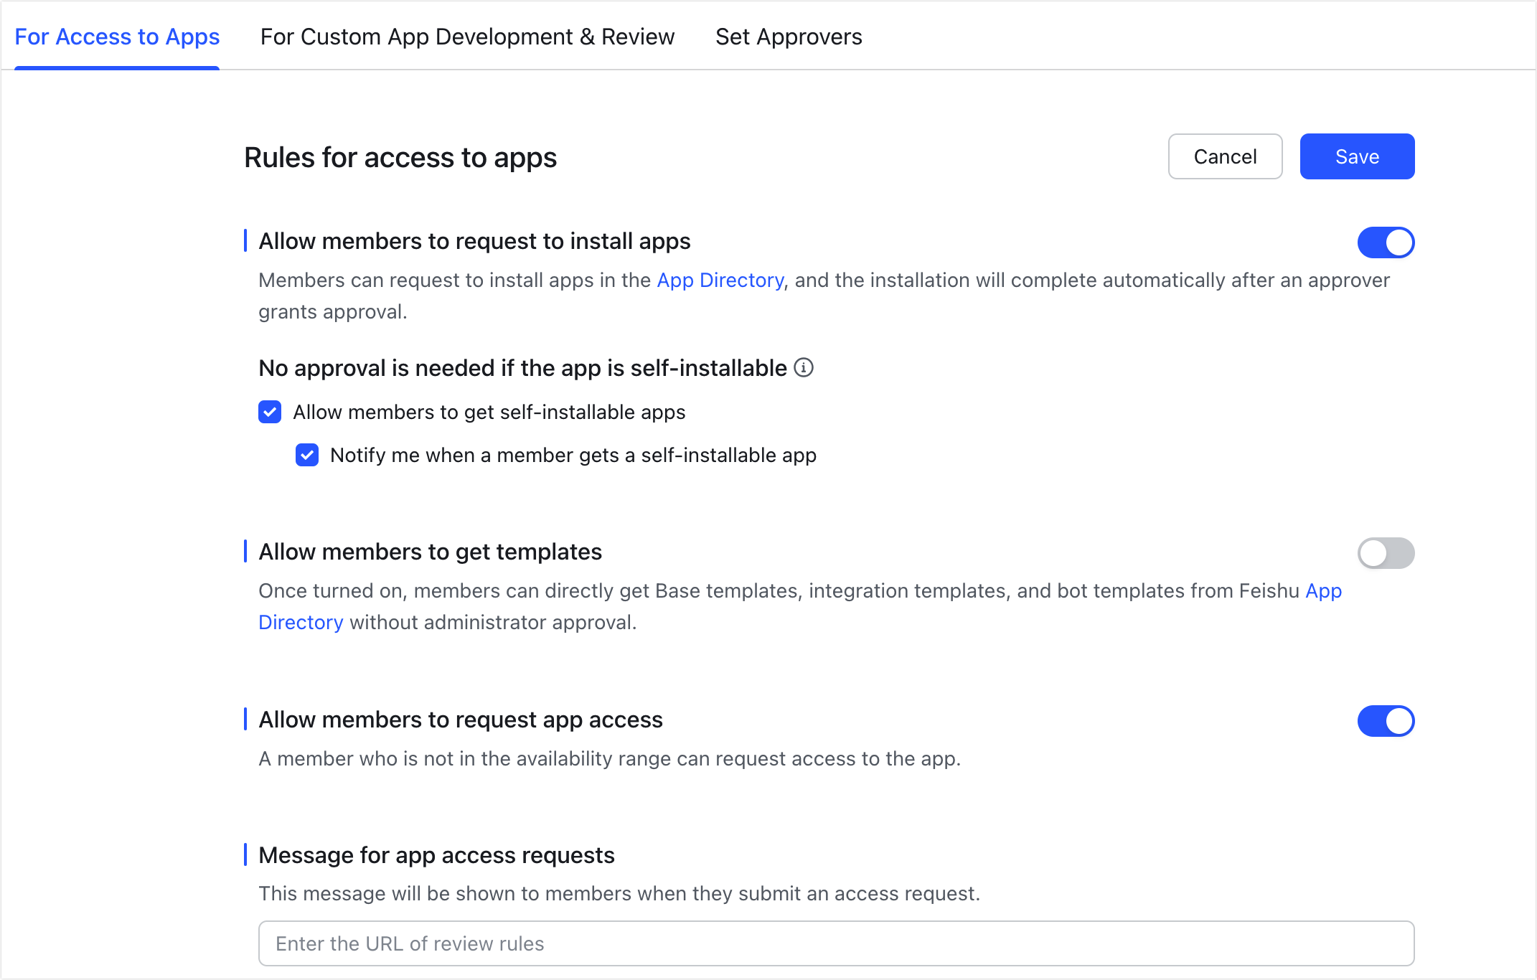Cancel the current rule changes
The image size is (1537, 980).
coord(1225,156)
